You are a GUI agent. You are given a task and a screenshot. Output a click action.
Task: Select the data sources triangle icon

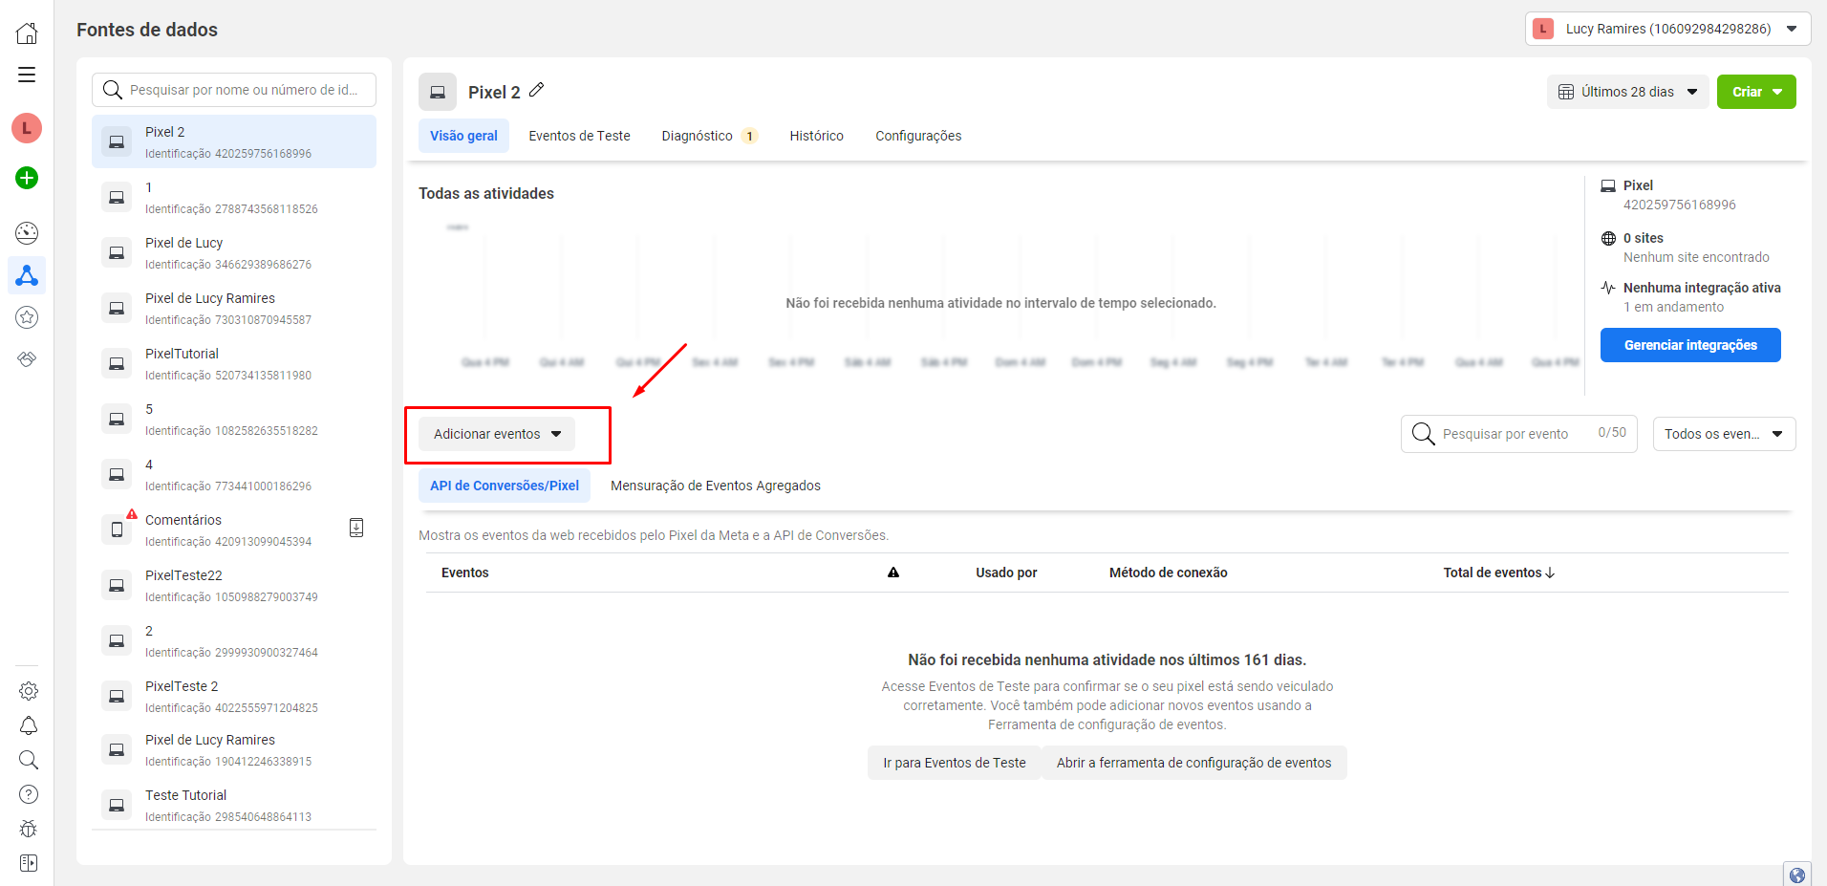pyautogui.click(x=27, y=275)
